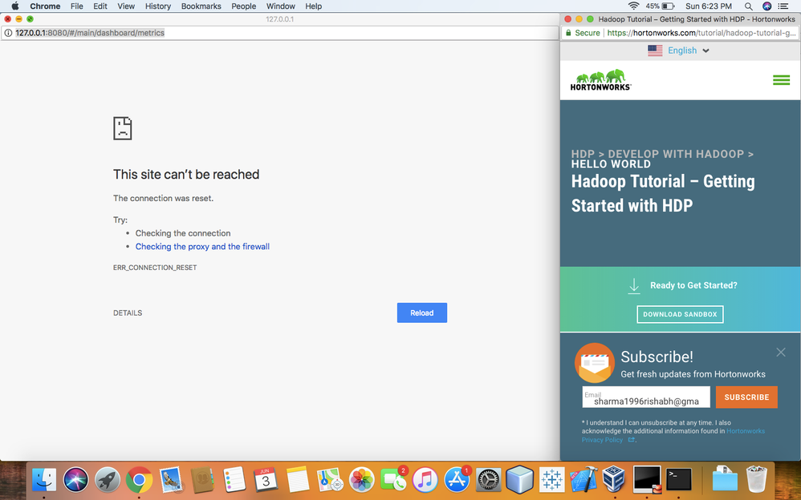Viewport: 801px width, 500px height.
Task: Open the View menu
Action: point(126,6)
